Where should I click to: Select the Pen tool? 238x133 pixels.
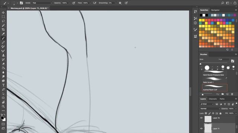[3, 89]
